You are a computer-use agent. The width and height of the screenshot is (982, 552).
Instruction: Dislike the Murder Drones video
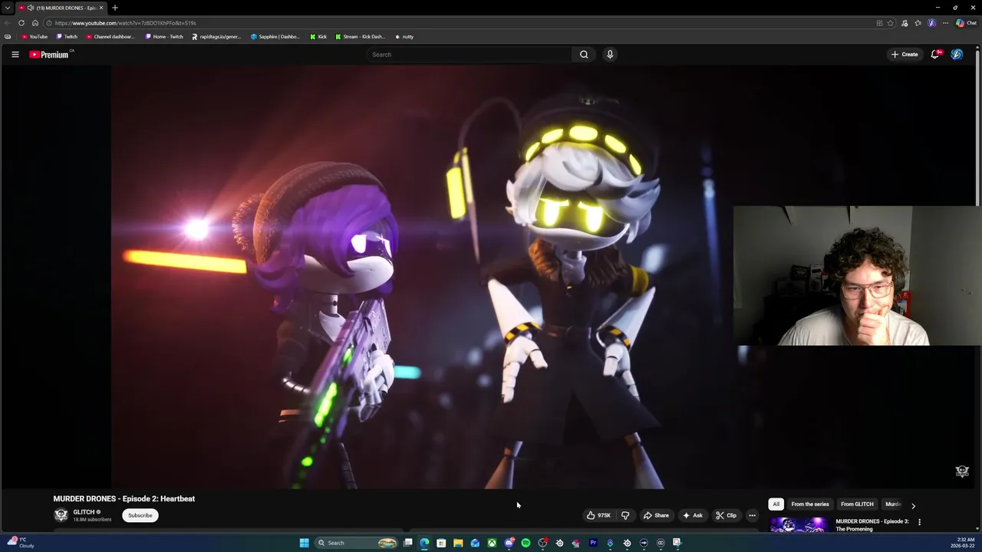click(625, 515)
